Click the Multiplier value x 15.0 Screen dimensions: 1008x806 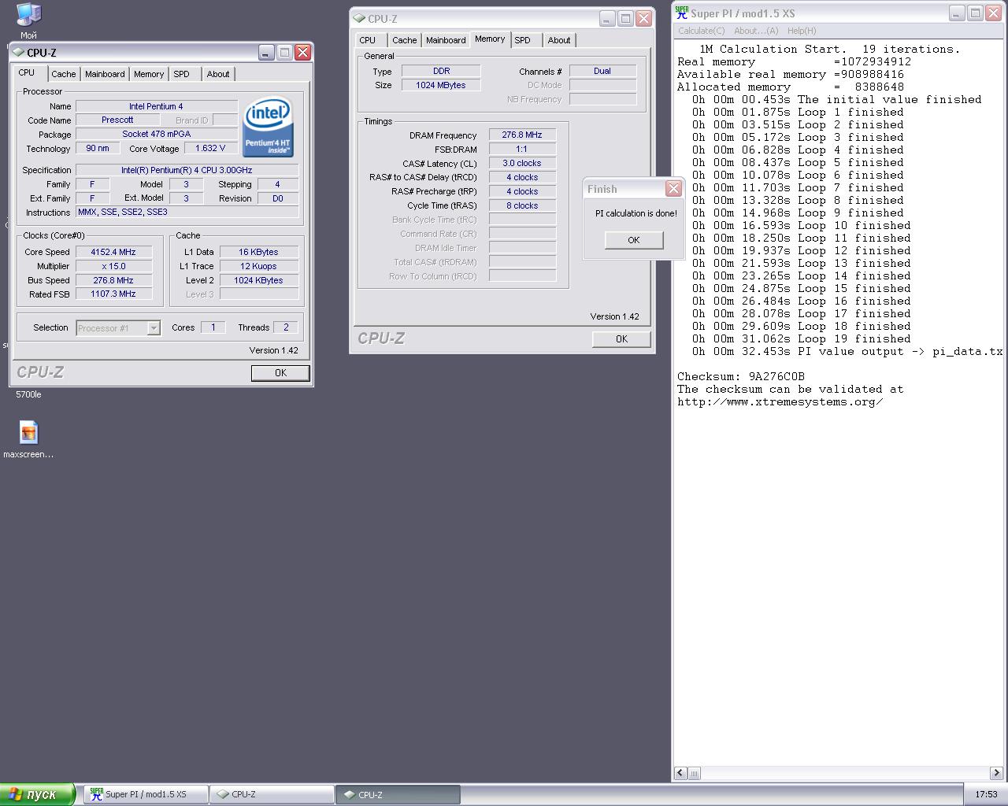click(114, 266)
